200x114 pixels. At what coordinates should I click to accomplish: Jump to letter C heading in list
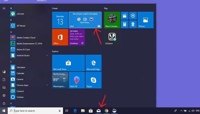11,62
